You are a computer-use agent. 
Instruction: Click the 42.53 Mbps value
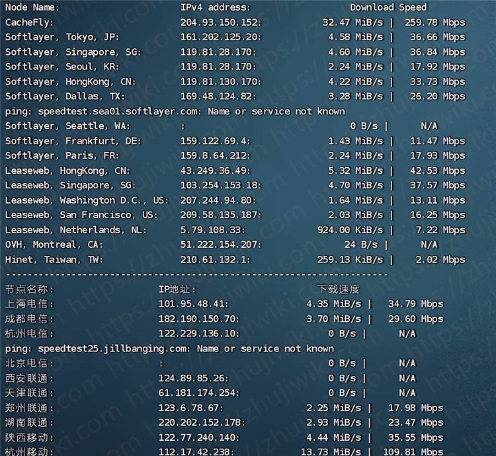tap(438, 171)
